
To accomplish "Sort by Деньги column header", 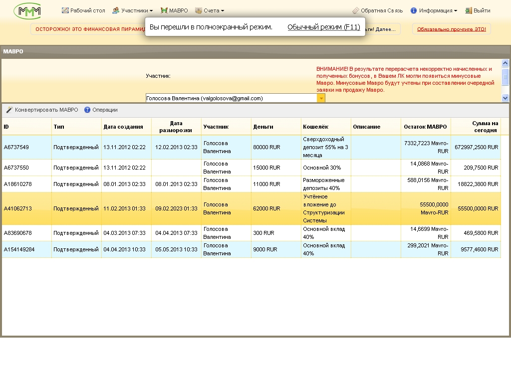I will [x=276, y=127].
